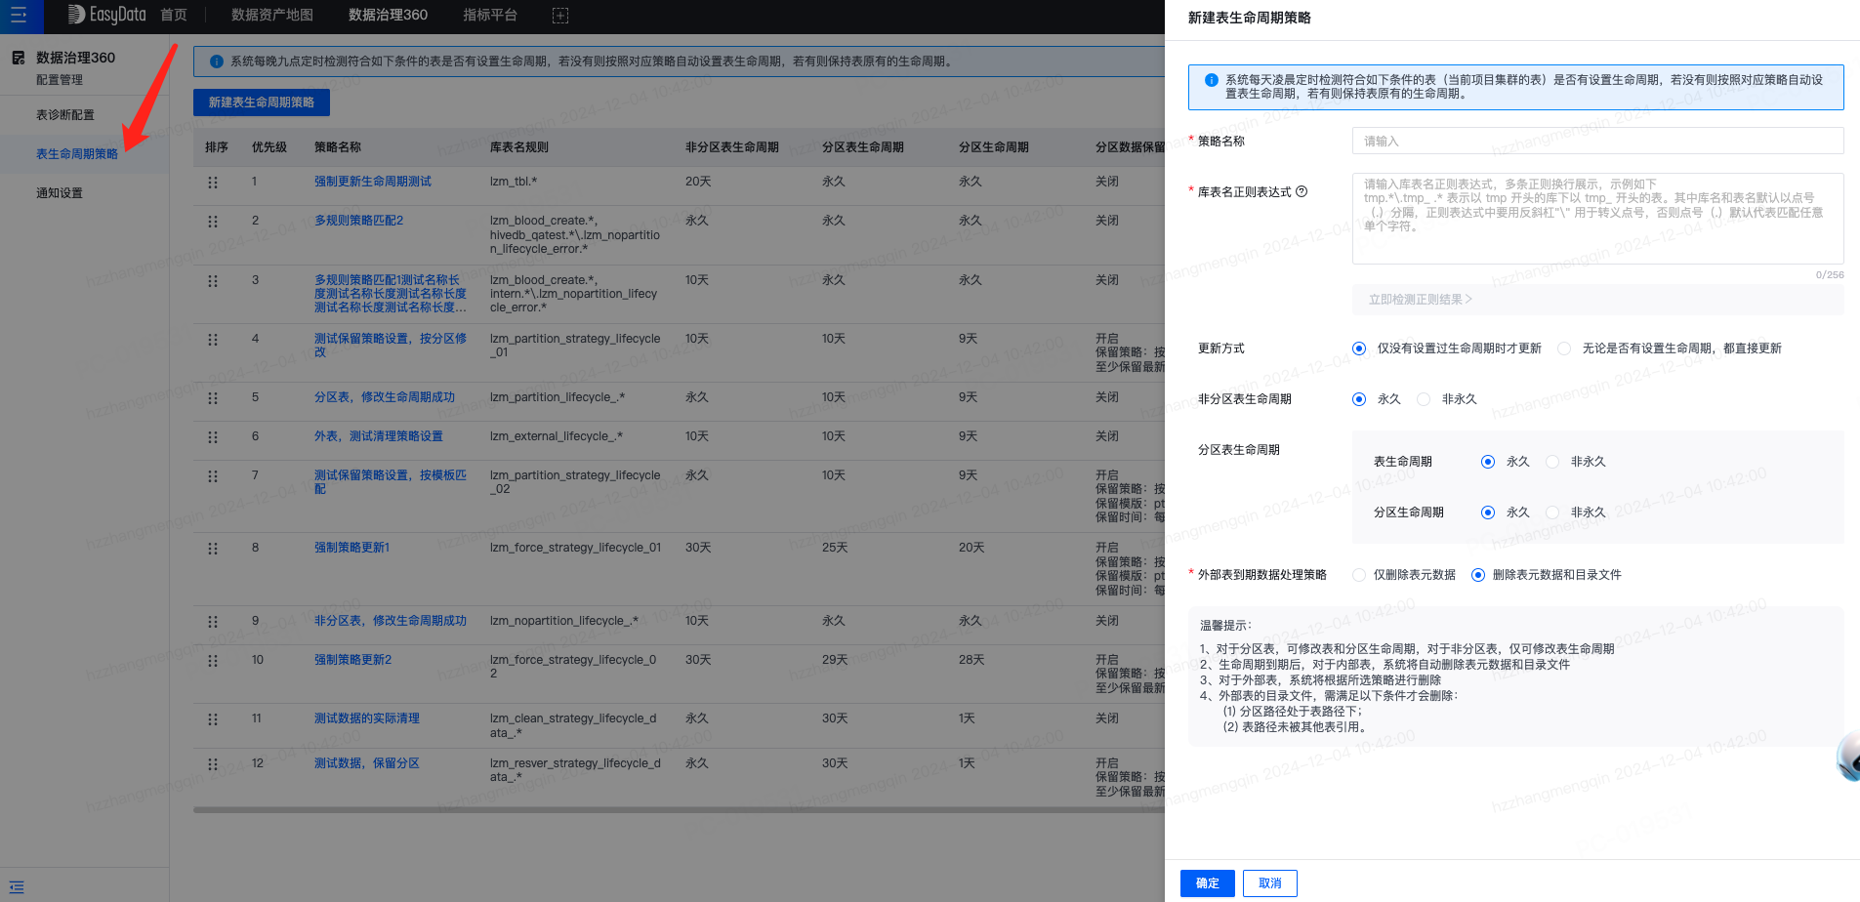
Task: Select 非永久 for 表生命周期 in partition section
Action: tap(1552, 462)
